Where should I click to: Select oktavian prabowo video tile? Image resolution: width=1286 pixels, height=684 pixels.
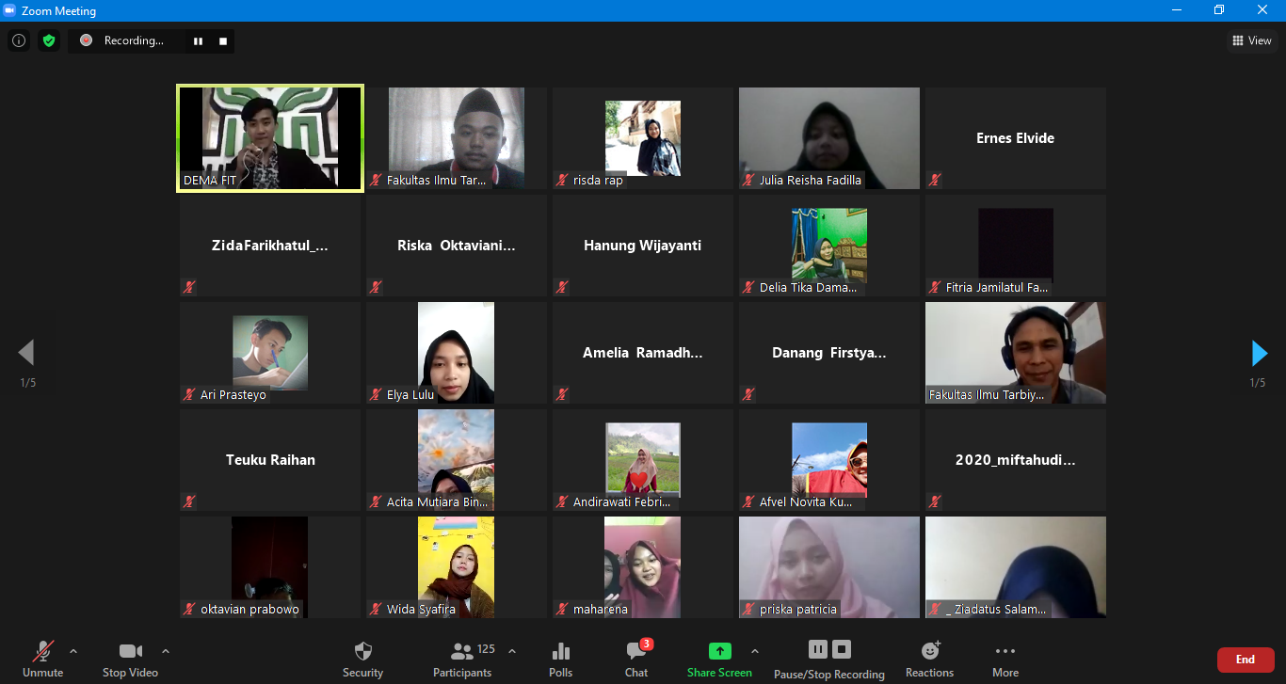point(270,567)
